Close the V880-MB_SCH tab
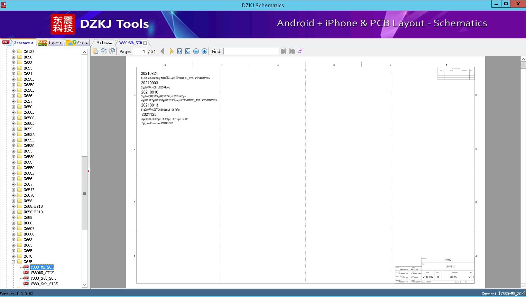 point(145,43)
